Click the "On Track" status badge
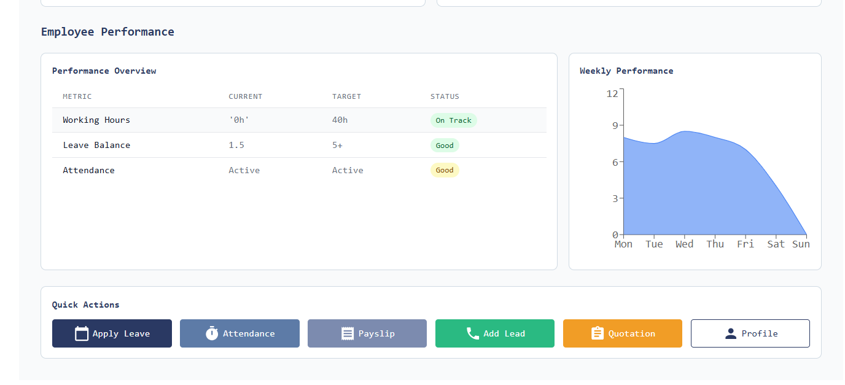 (454, 120)
